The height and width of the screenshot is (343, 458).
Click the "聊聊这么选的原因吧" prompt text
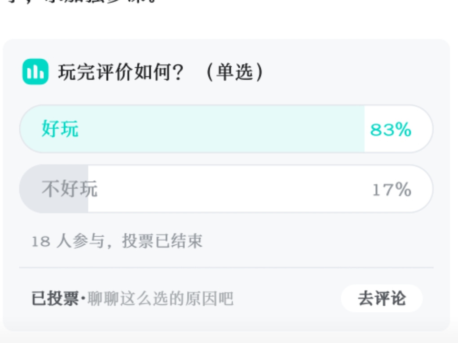(x=160, y=299)
